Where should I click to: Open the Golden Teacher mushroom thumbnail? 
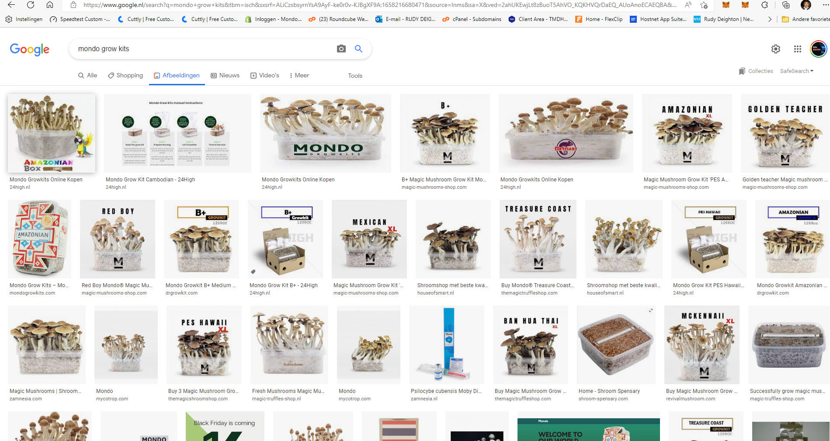coord(785,133)
